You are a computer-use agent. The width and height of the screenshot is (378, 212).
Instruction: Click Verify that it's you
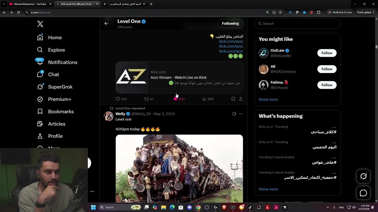(x=340, y=12)
